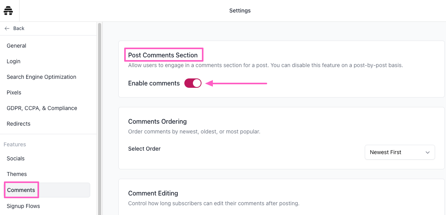Toggle the Enable comments switch
Image resolution: width=446 pixels, height=215 pixels.
pos(193,83)
